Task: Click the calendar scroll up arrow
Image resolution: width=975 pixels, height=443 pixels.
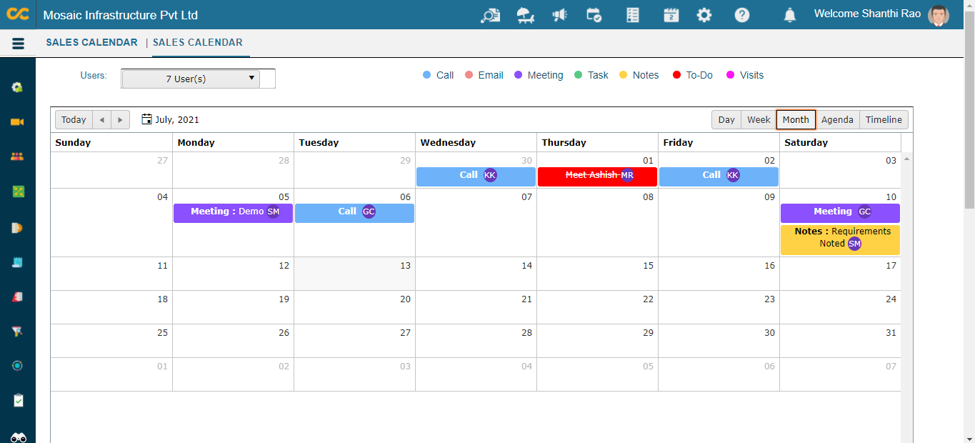Action: point(907,158)
